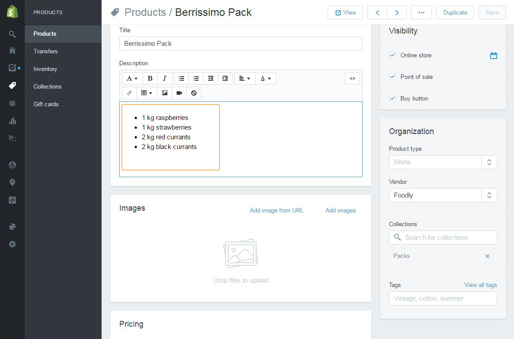Toggle the Point of sale checkbox

[x=393, y=77]
